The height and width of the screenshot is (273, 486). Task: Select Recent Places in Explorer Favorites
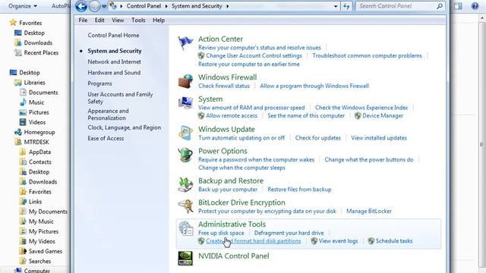click(x=41, y=53)
